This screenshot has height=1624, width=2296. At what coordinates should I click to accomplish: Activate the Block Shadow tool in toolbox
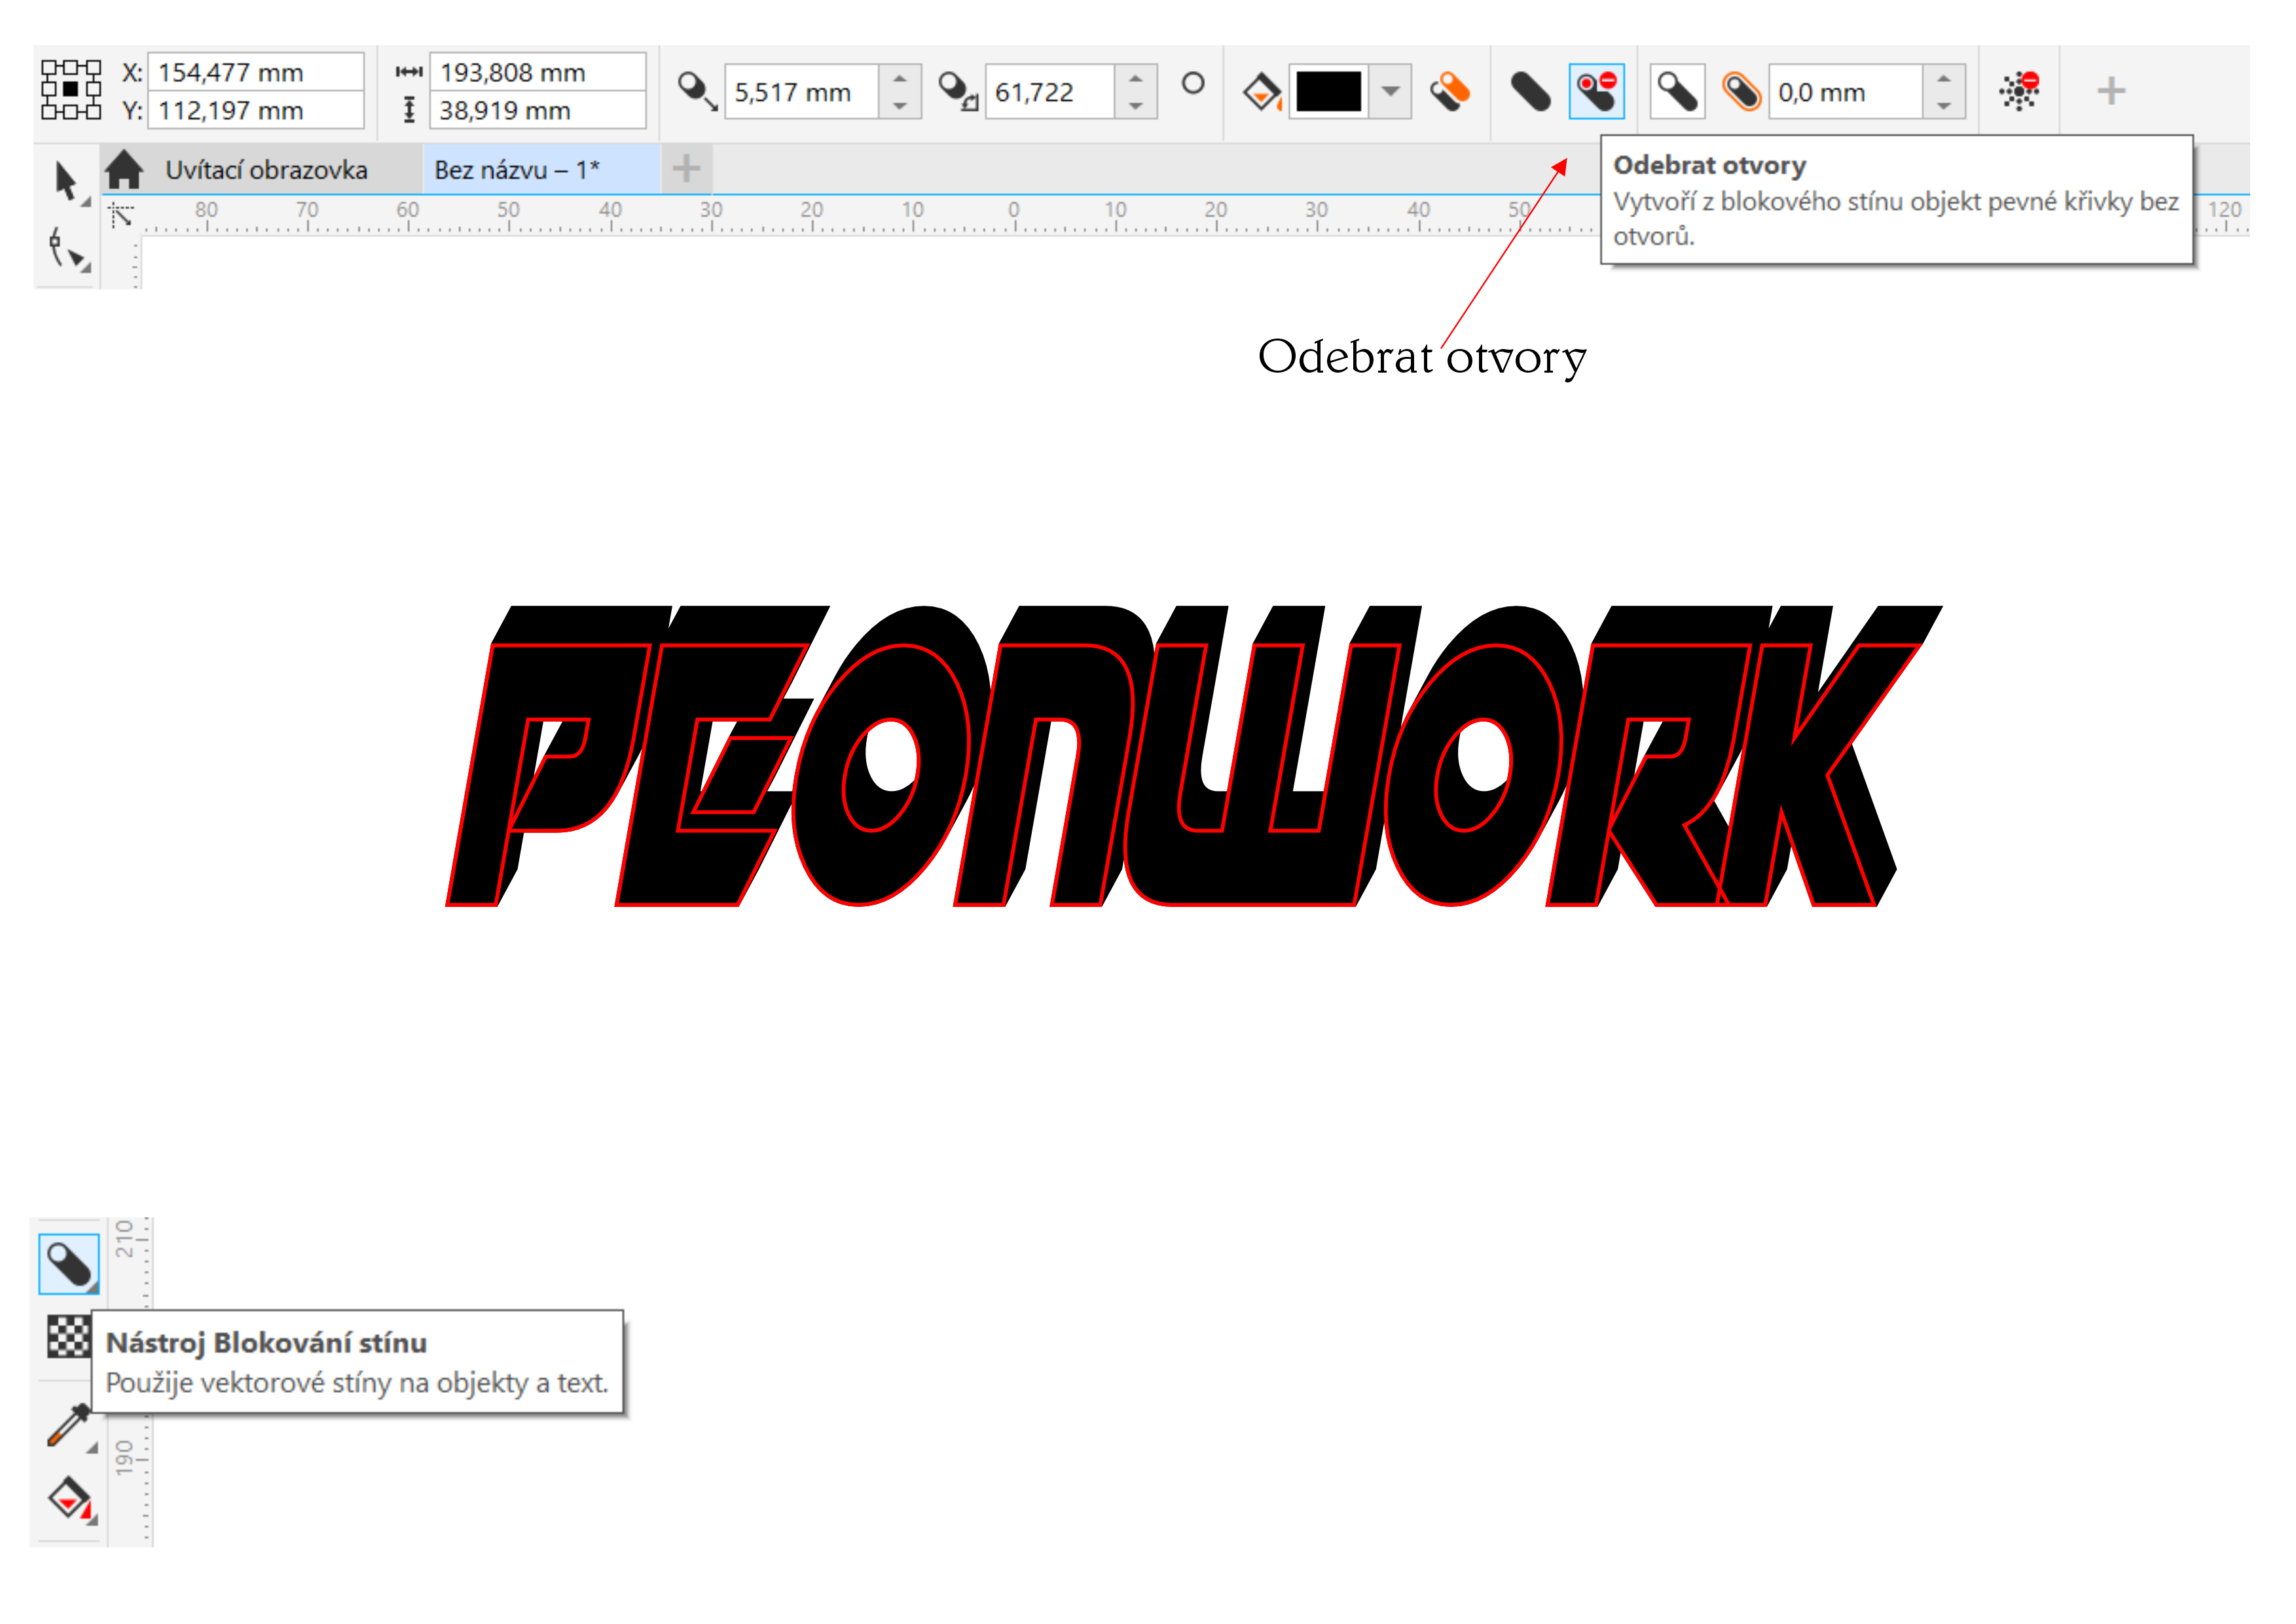tap(69, 1264)
